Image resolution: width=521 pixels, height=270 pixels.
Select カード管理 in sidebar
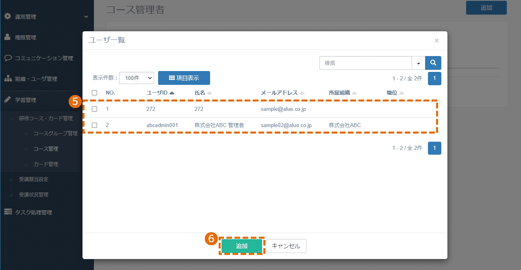46,164
